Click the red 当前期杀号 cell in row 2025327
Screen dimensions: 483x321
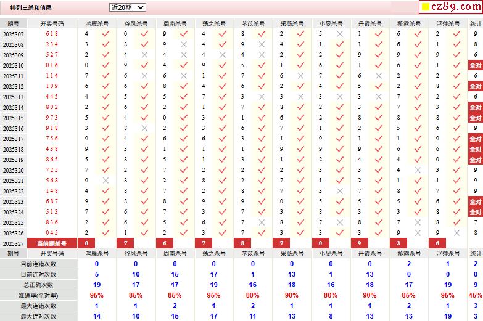pyautogui.click(x=52, y=243)
